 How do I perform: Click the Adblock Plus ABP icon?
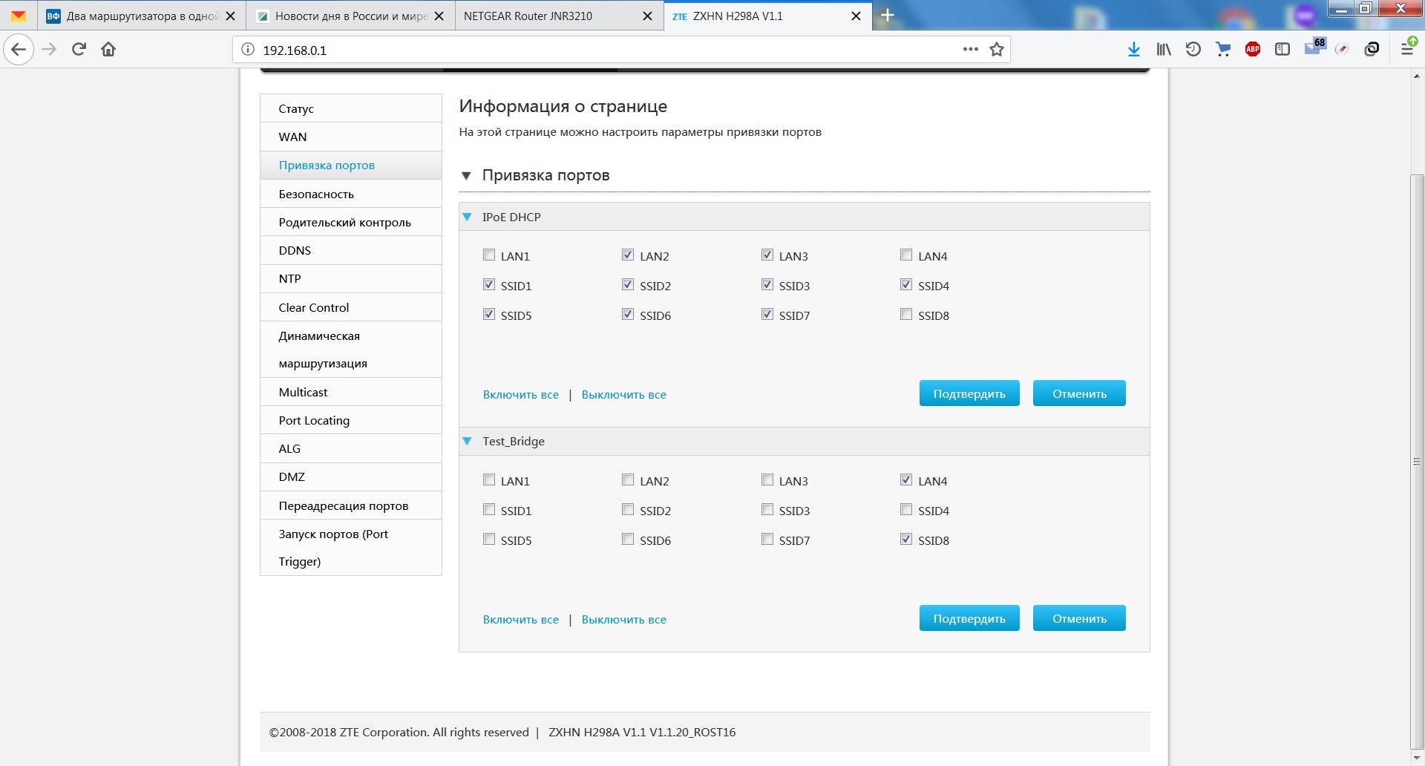[x=1252, y=50]
